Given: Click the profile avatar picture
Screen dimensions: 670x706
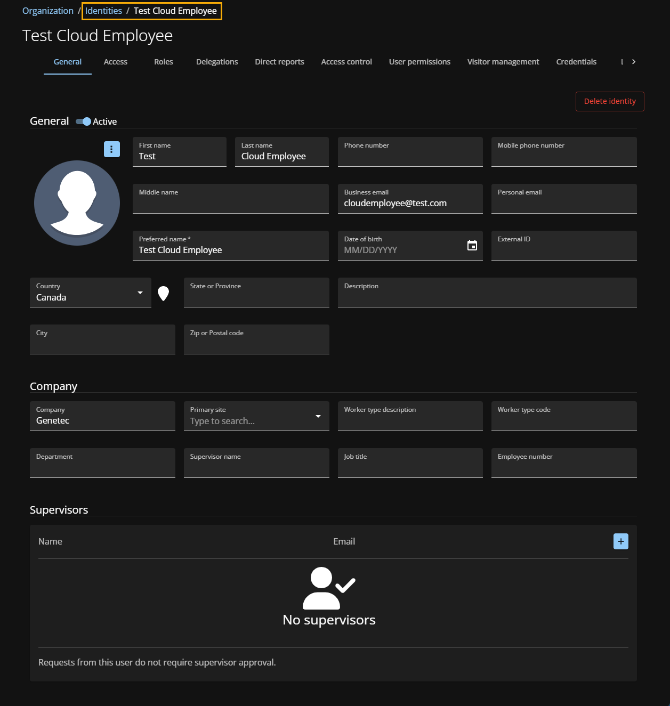Looking at the screenshot, I should coord(77,203).
